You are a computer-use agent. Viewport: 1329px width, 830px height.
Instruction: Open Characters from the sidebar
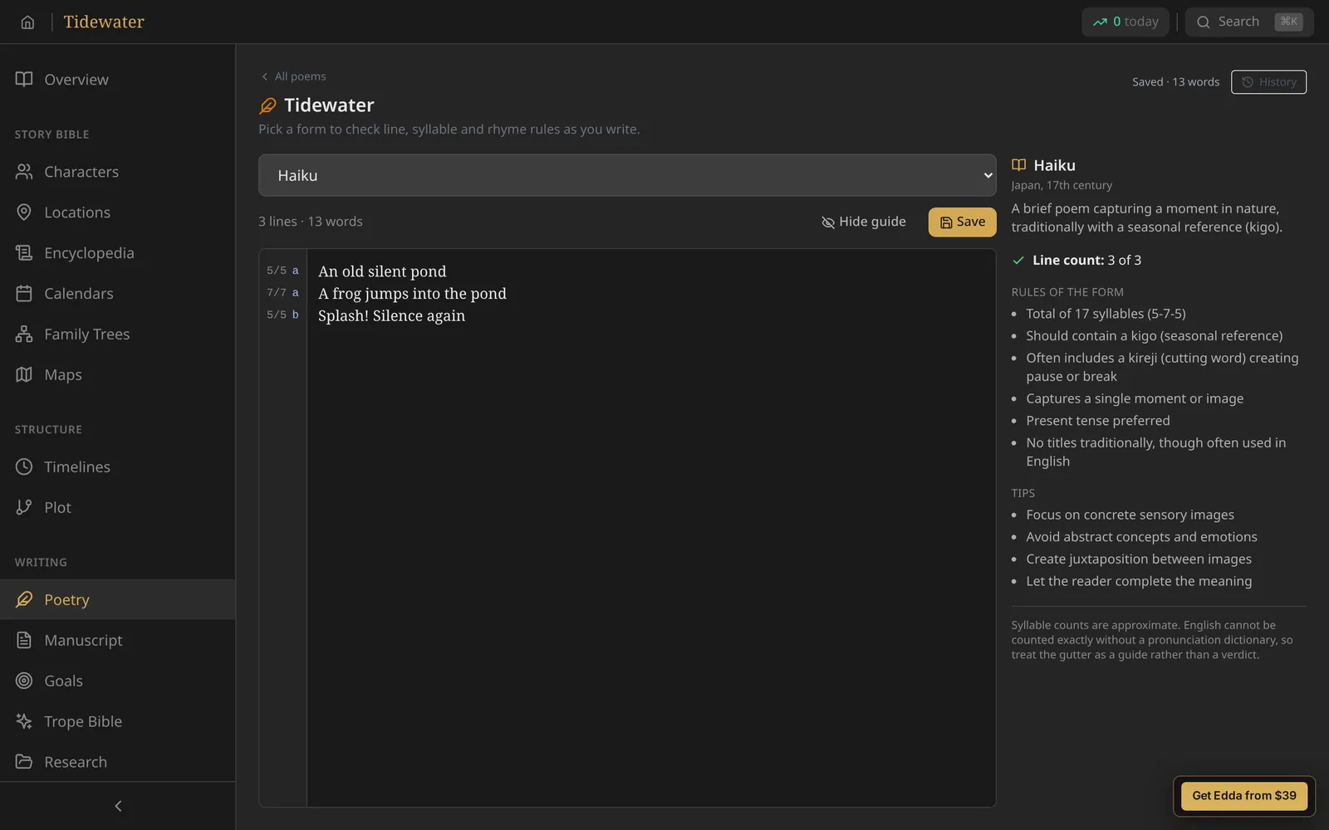click(x=117, y=172)
